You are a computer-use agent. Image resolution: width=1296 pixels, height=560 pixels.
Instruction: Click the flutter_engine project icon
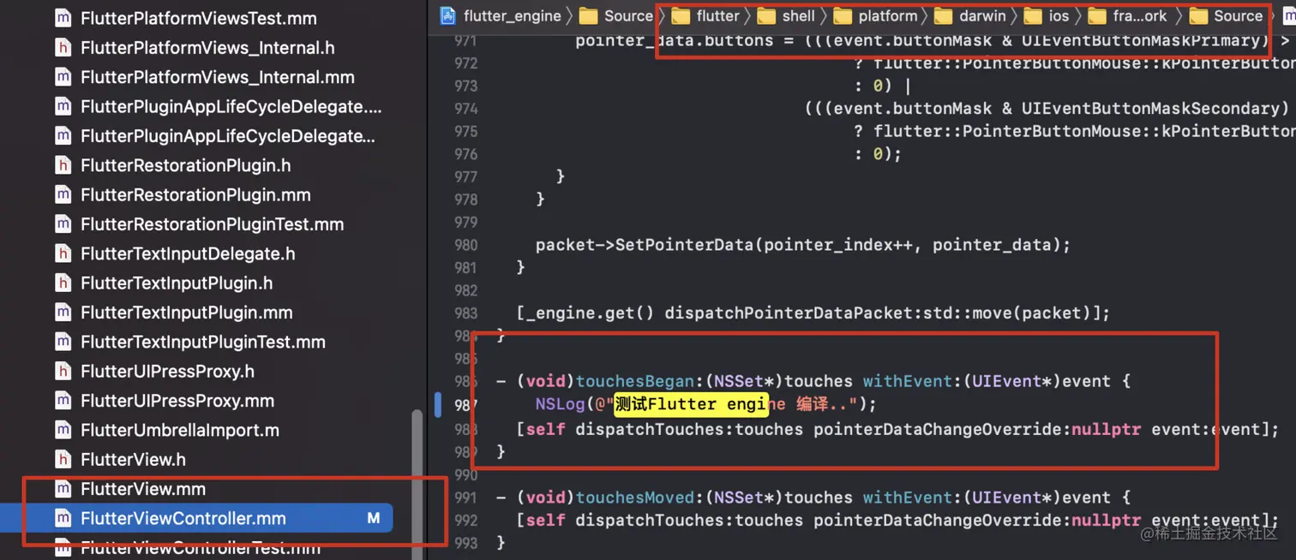click(447, 15)
